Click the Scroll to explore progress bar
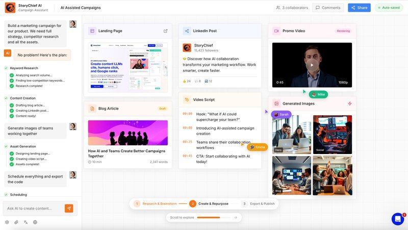 click(213, 218)
